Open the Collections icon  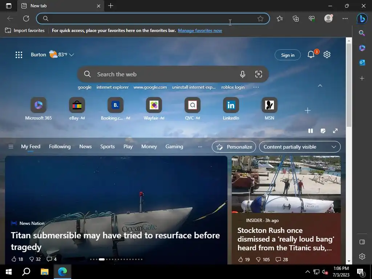pyautogui.click(x=296, y=19)
